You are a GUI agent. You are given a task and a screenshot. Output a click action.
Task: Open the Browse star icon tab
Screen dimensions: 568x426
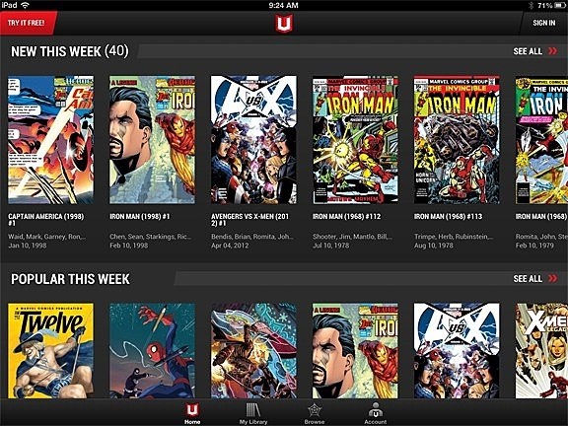pyautogui.click(x=314, y=410)
